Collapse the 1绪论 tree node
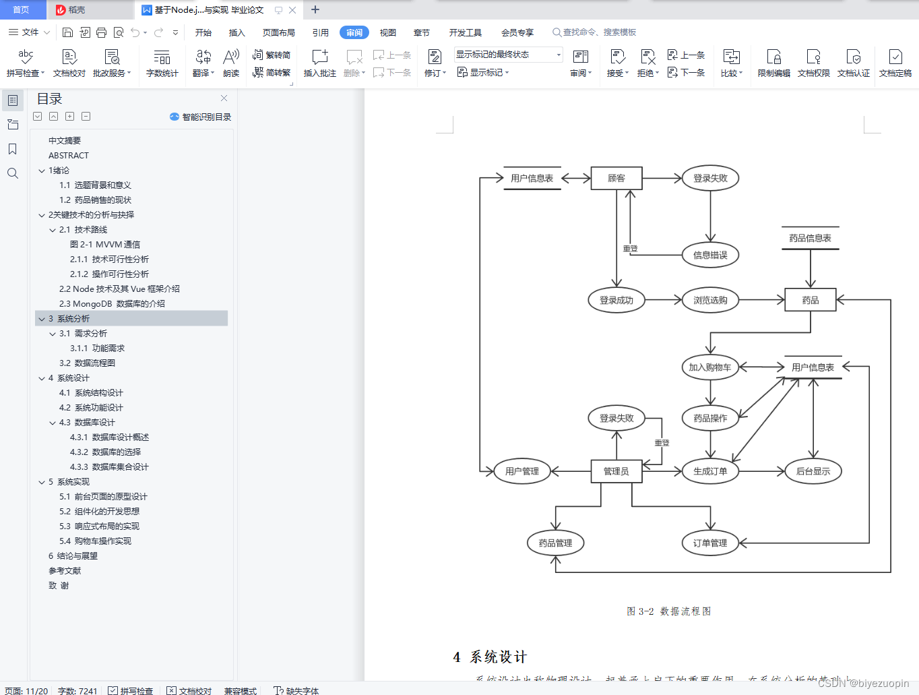The image size is (919, 695). point(42,171)
